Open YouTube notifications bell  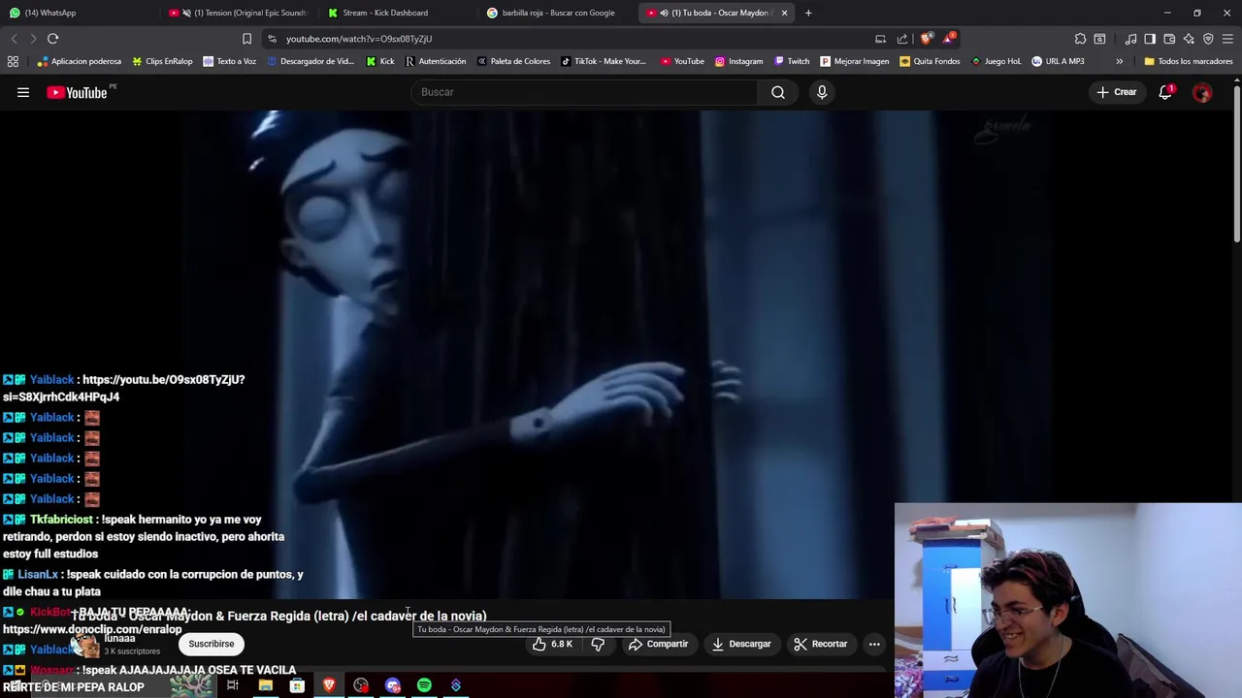coord(1165,92)
